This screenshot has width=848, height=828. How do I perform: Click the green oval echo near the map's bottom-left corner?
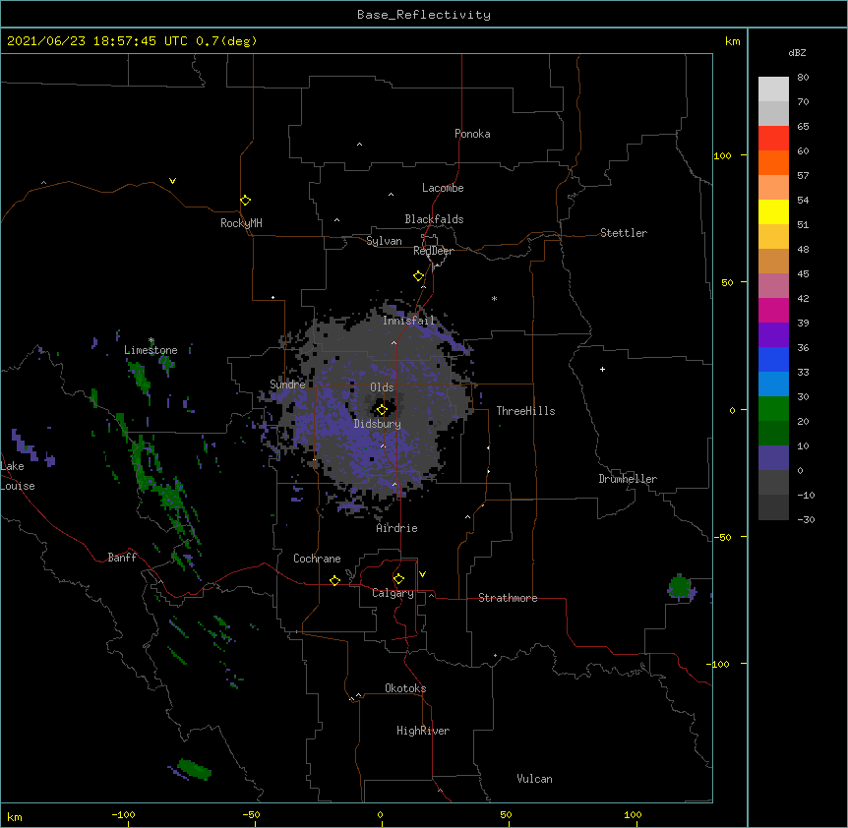pyautogui.click(x=194, y=769)
